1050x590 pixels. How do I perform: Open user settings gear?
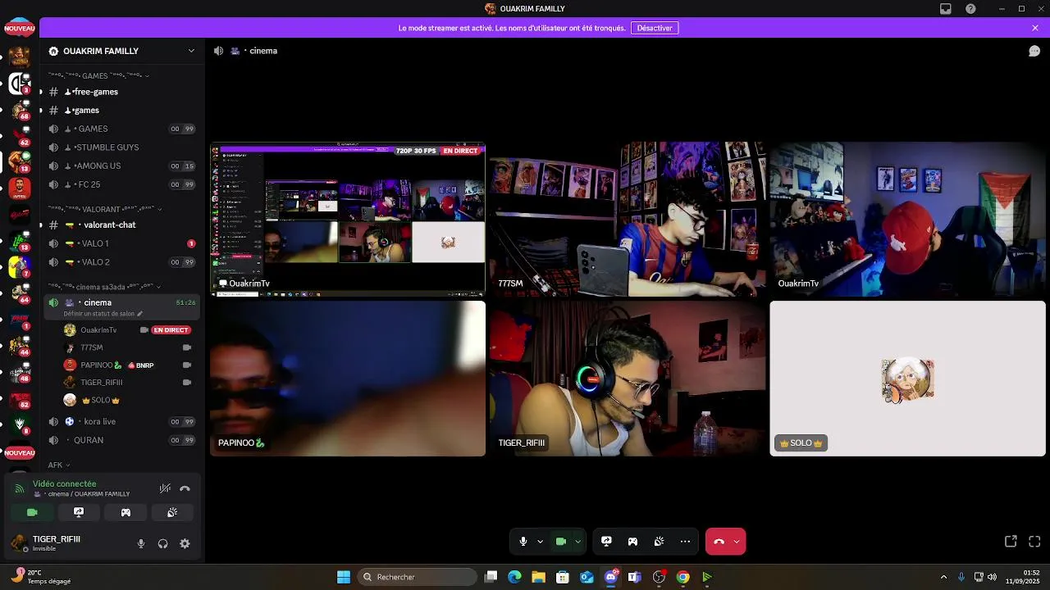[x=185, y=543]
